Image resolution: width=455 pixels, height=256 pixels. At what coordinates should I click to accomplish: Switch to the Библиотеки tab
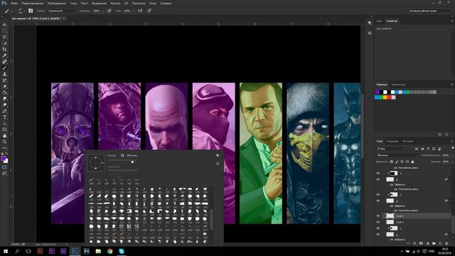398,85
